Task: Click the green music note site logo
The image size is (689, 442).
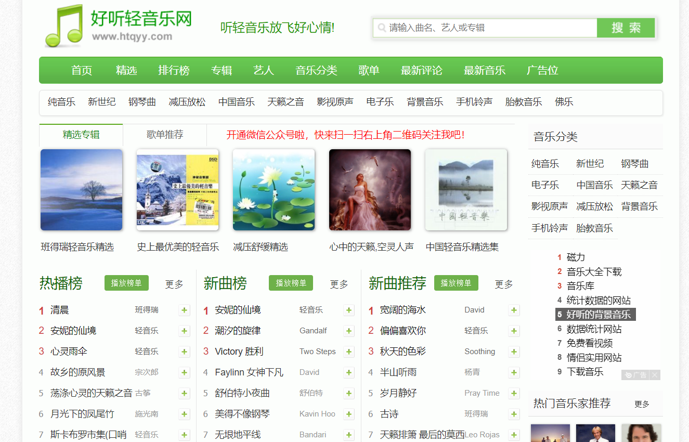Action: (x=64, y=26)
